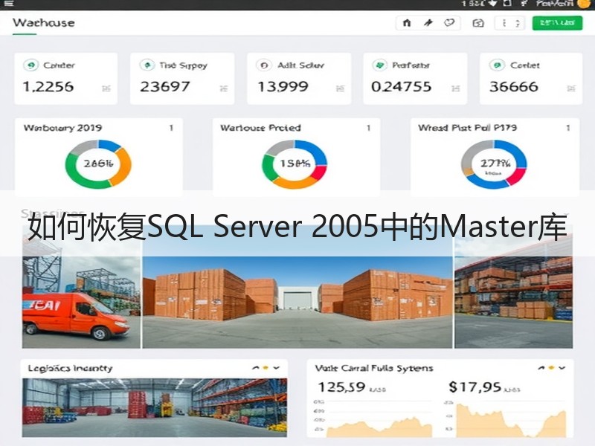Click the '1' badge on Winbotary 2019 card
595x446 pixels.
(171, 128)
